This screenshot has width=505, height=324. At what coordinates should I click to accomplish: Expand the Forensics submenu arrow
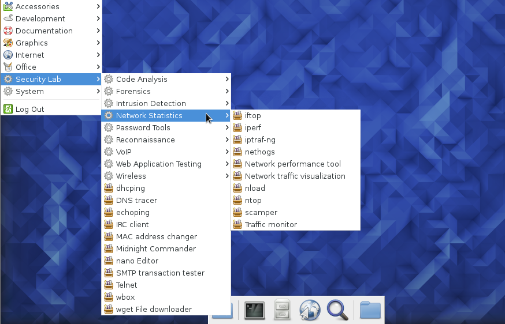click(227, 91)
